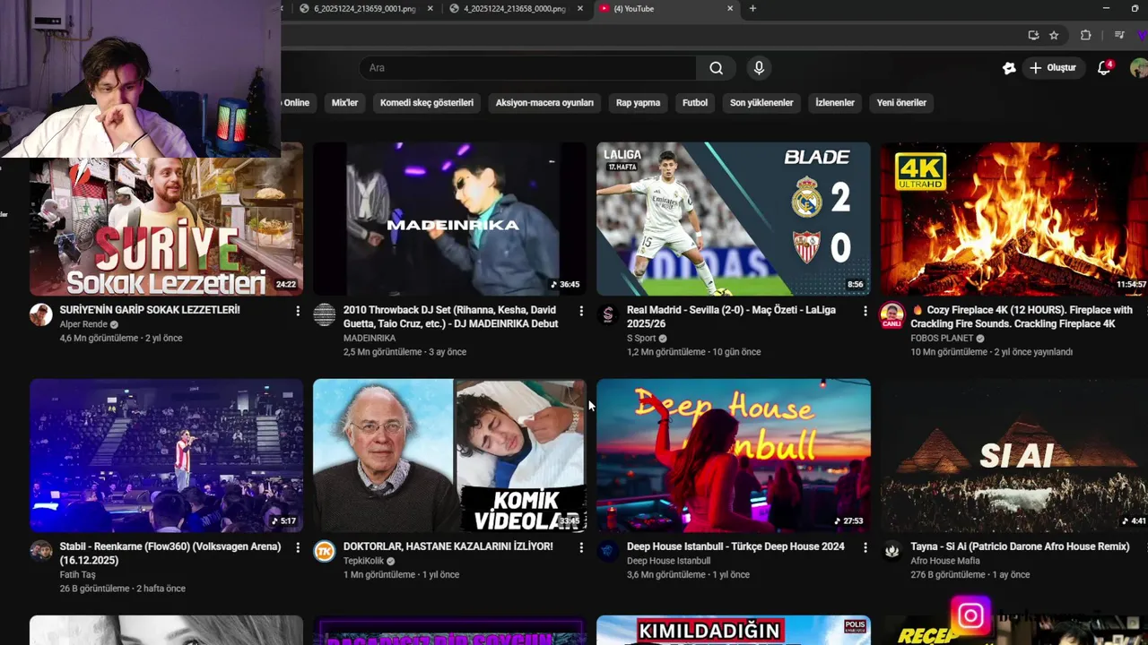Open the Oluştur create menu
Viewport: 1148px width, 645px height.
tap(1052, 68)
